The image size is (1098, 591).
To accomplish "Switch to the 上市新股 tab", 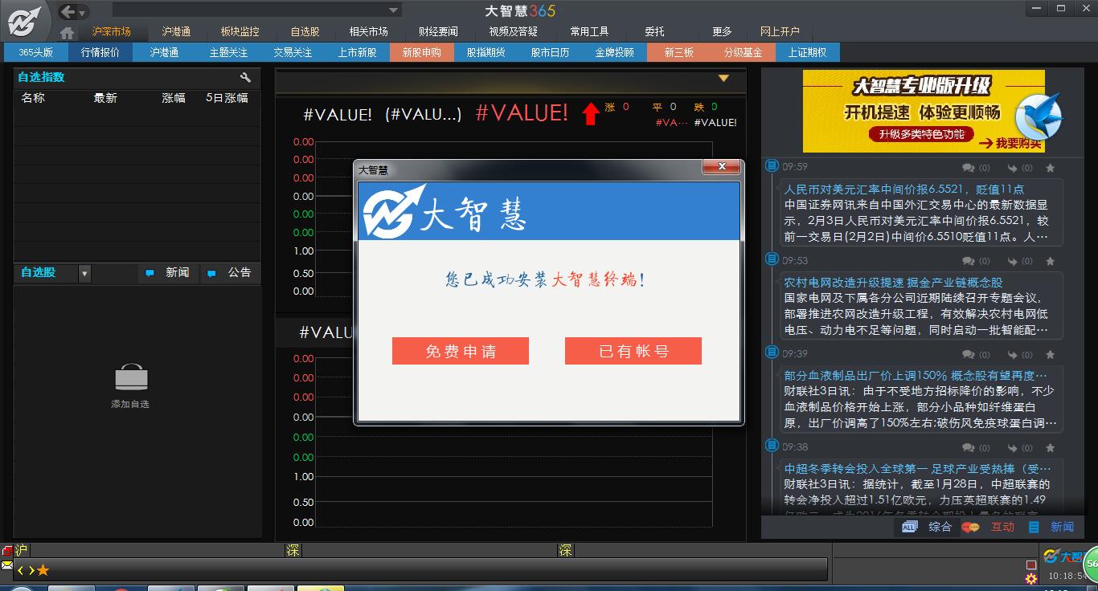I will [x=358, y=52].
